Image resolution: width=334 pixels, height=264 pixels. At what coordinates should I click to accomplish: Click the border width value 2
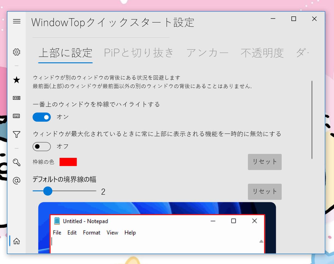point(103,192)
